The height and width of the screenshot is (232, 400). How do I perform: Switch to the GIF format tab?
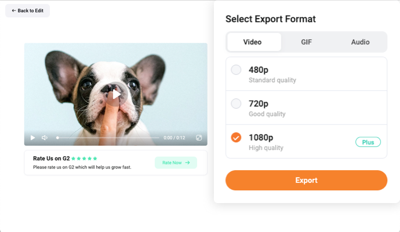click(x=306, y=42)
